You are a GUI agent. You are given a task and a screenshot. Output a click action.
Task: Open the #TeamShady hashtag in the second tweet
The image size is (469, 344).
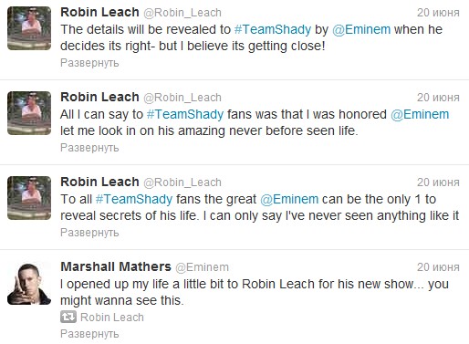pos(185,114)
